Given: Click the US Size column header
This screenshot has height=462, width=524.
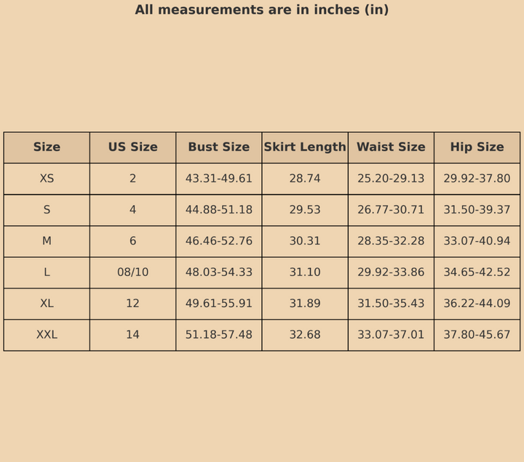Looking at the screenshot, I should coord(132,147).
